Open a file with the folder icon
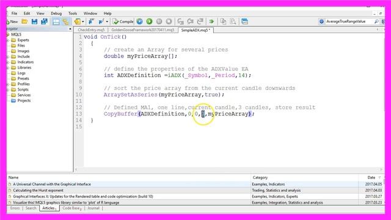Image resolution: width=391 pixels, height=220 pixels. 24,22
